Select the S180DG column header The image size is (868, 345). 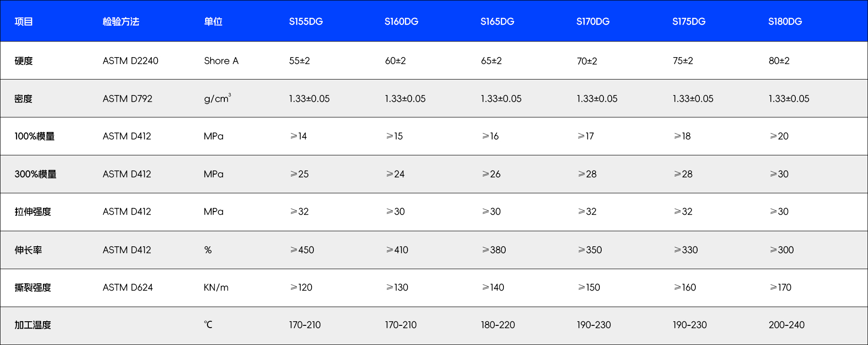click(x=785, y=21)
